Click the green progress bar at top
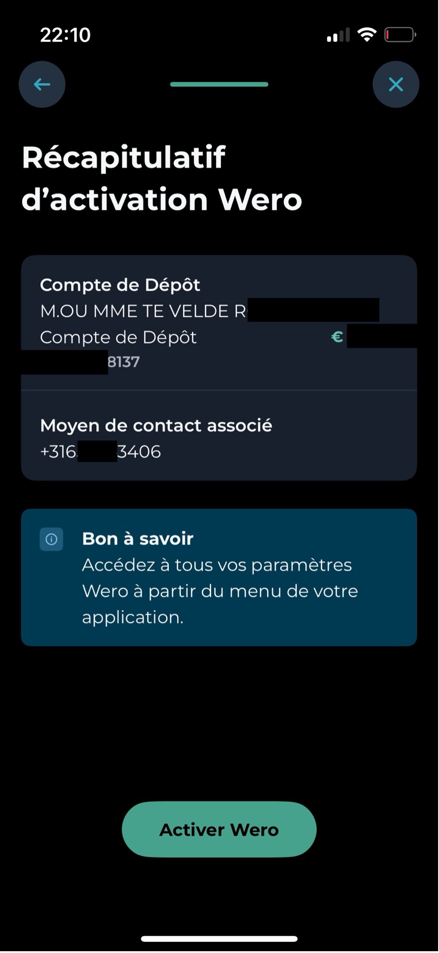This screenshot has width=439, height=953. [219, 84]
